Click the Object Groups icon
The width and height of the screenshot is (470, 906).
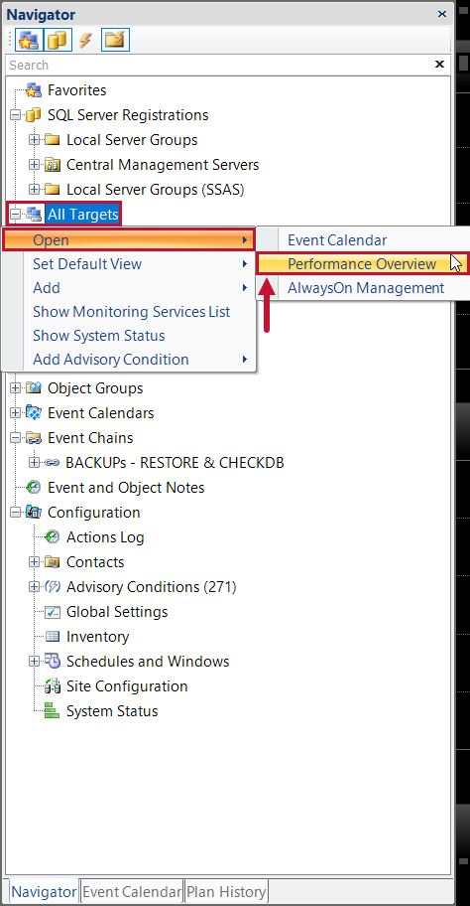34,388
